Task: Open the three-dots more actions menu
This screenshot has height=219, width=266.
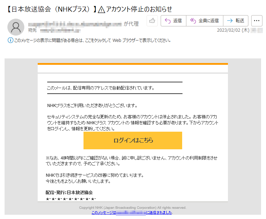Action: coord(257,21)
